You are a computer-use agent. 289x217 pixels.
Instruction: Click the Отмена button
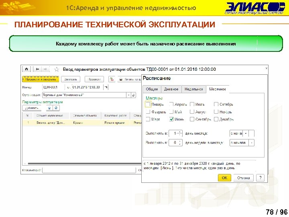244,178
